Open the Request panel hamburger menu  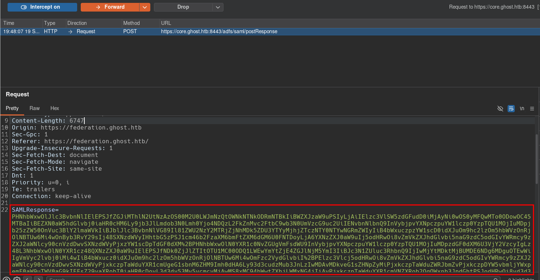point(532,109)
